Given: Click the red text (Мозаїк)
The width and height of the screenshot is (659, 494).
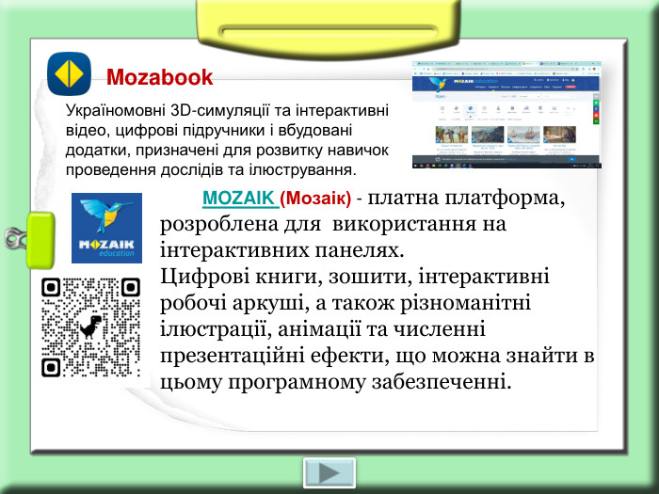Looking at the screenshot, I should (x=315, y=199).
